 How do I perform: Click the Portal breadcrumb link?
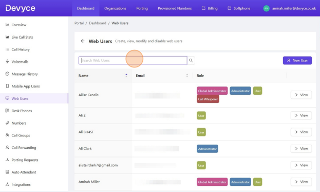tap(79, 23)
